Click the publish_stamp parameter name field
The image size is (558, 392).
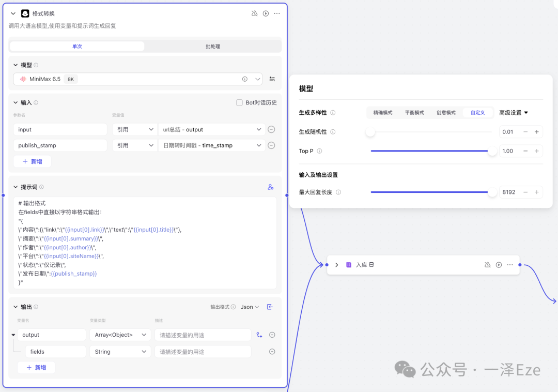(x=60, y=145)
